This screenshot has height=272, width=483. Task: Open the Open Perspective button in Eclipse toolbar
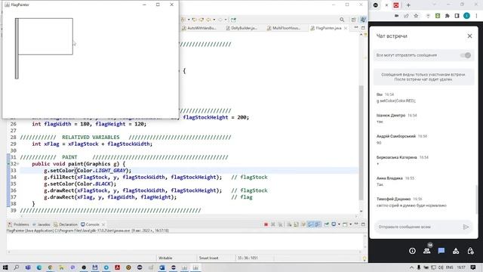tap(354, 20)
